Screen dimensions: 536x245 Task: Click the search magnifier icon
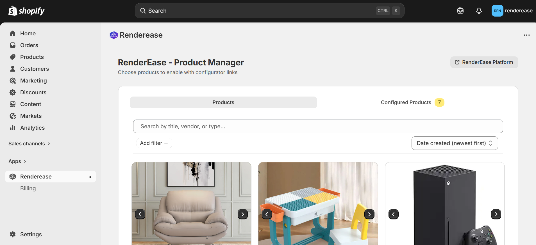143,11
